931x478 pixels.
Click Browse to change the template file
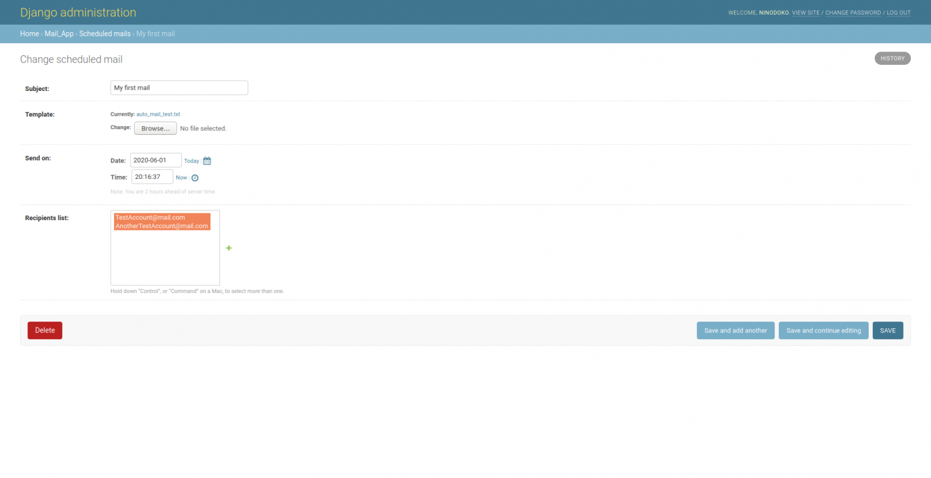point(155,128)
